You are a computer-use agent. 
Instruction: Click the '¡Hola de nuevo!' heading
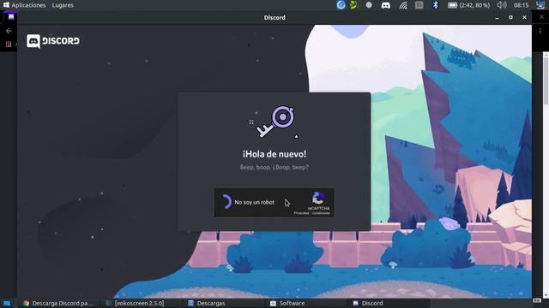click(274, 154)
